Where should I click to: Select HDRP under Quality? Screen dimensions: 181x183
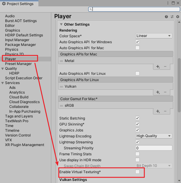[14, 73]
